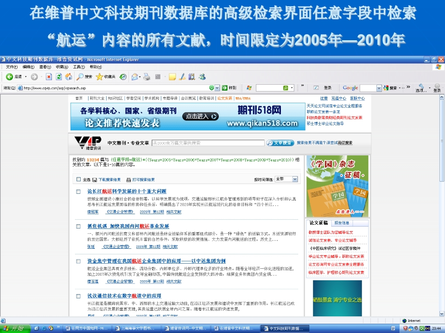Click the Print icon in the toolbar
This screenshot has height=333, width=445.
[146, 77]
